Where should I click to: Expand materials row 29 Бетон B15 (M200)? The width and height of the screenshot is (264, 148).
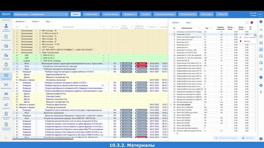point(171,105)
